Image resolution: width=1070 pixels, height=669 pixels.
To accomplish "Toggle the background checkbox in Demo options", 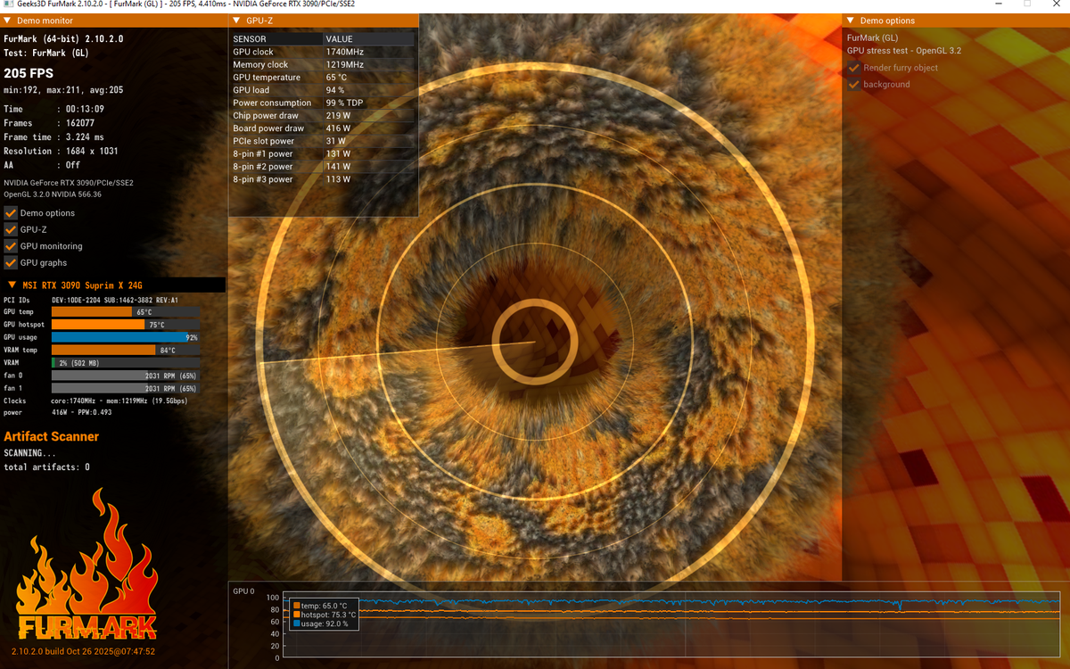I will tap(854, 85).
